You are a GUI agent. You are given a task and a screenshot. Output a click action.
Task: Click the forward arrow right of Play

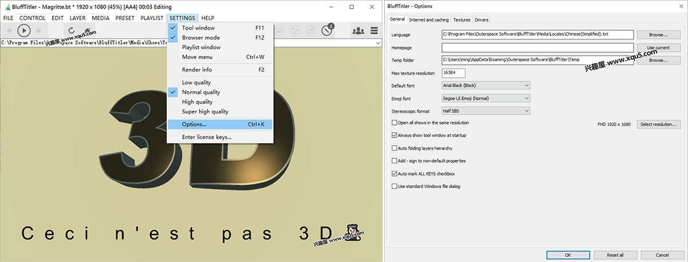point(38,30)
